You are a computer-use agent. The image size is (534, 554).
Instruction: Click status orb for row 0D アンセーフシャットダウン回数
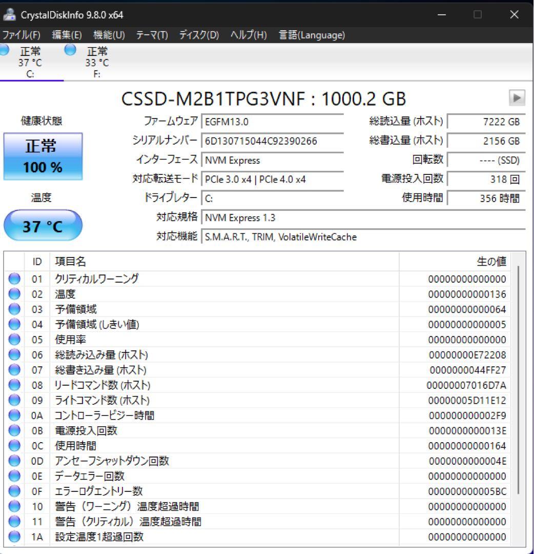point(14,461)
